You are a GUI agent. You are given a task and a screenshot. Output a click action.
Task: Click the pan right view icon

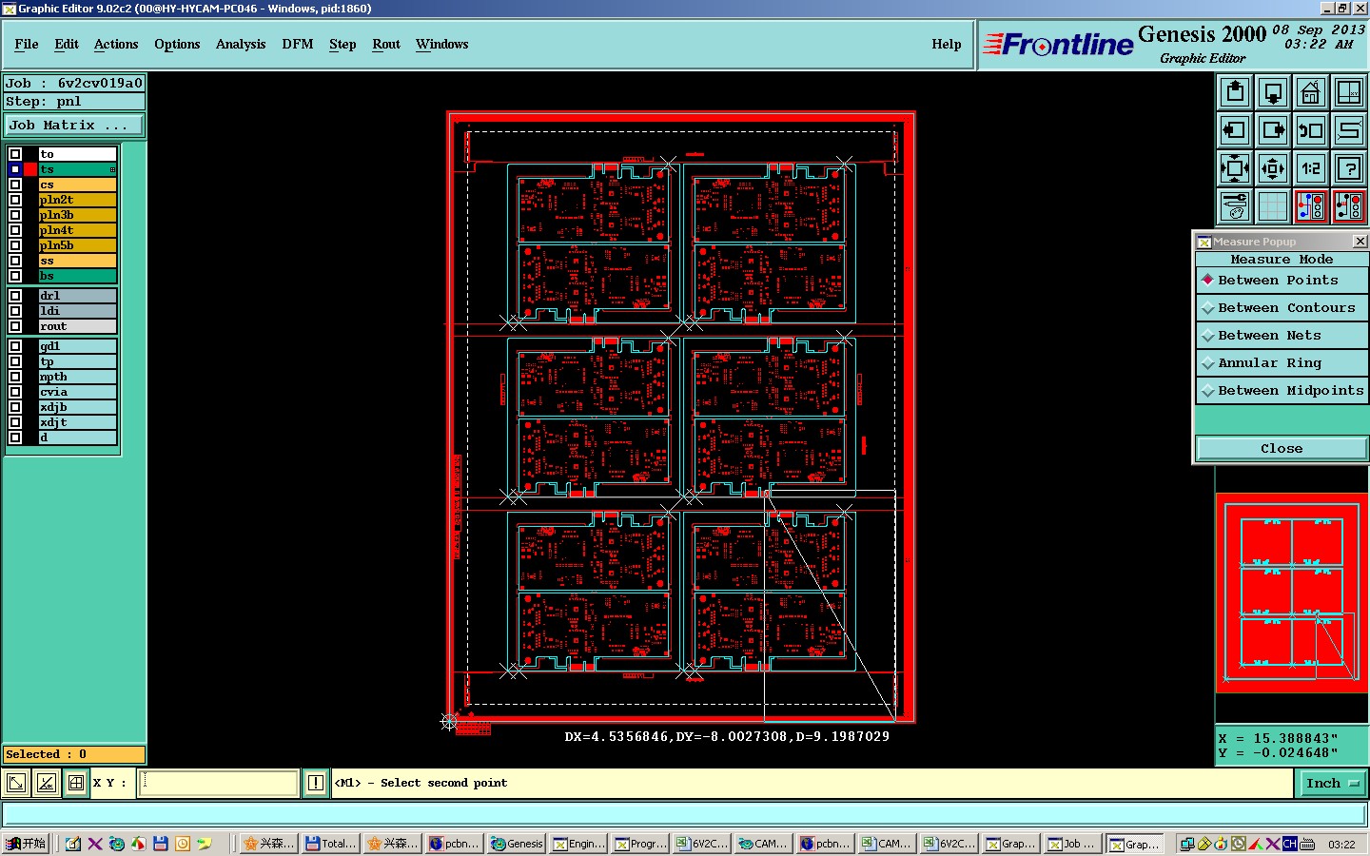(1273, 130)
